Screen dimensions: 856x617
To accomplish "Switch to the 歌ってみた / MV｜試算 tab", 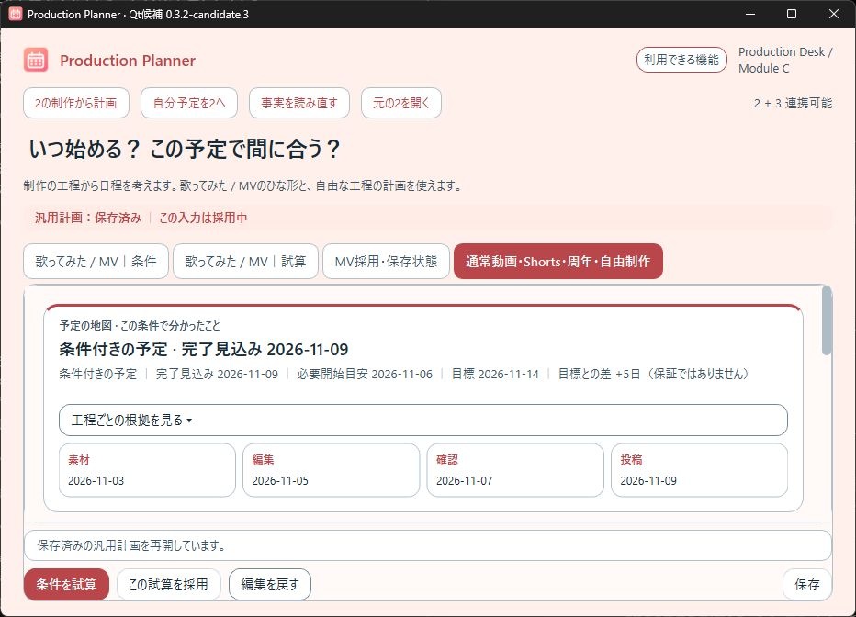I will (245, 262).
